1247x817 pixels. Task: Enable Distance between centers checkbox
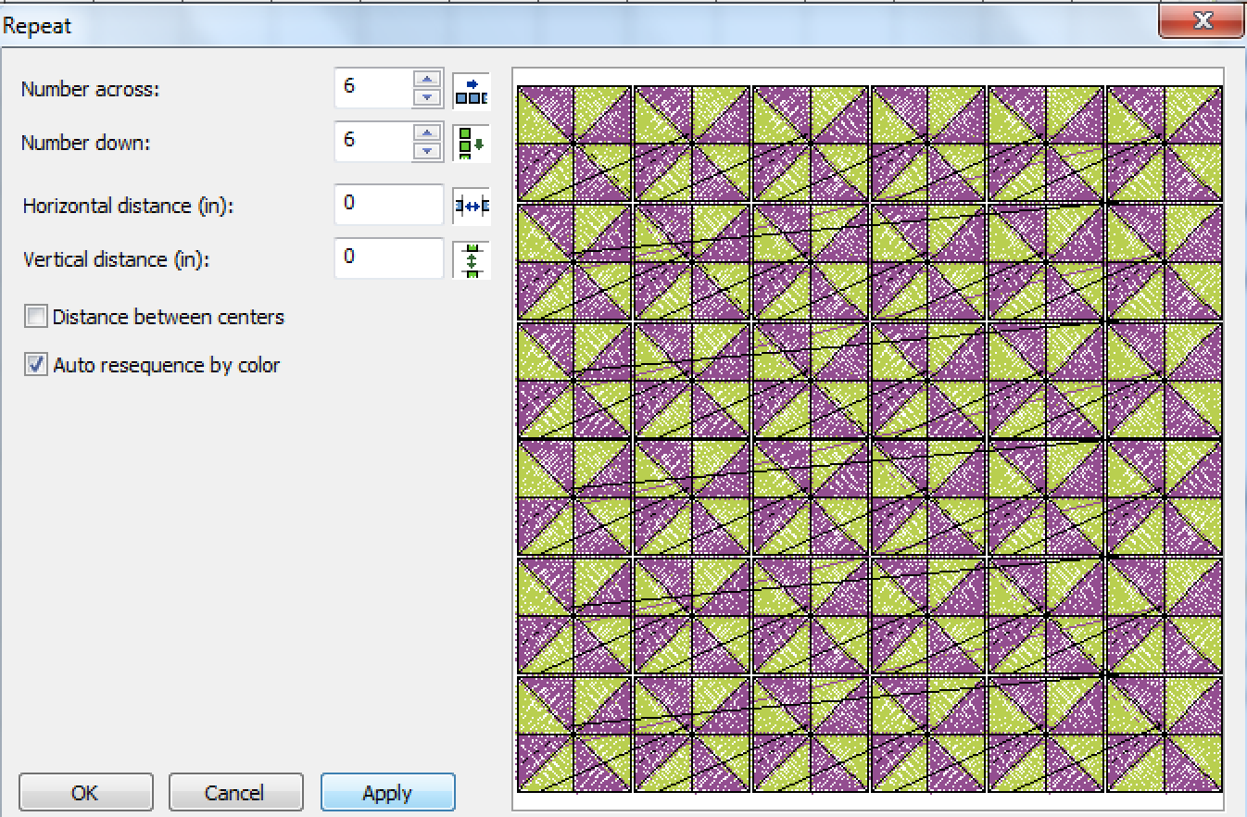(x=36, y=317)
